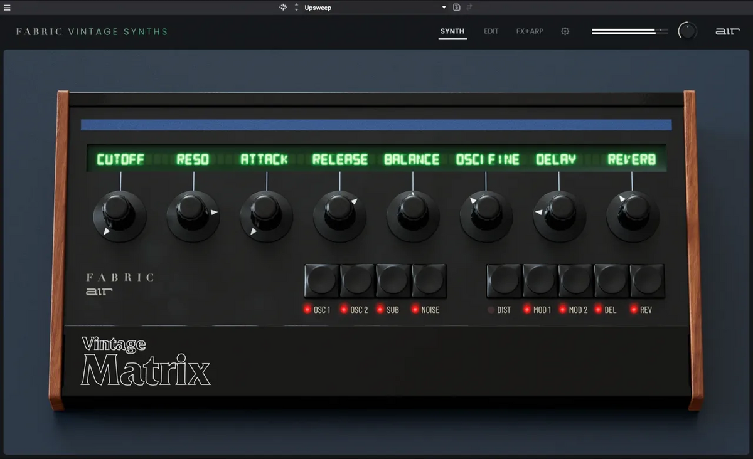Toggle the REV reverb button
This screenshot has width=753, height=459.
pyautogui.click(x=647, y=280)
